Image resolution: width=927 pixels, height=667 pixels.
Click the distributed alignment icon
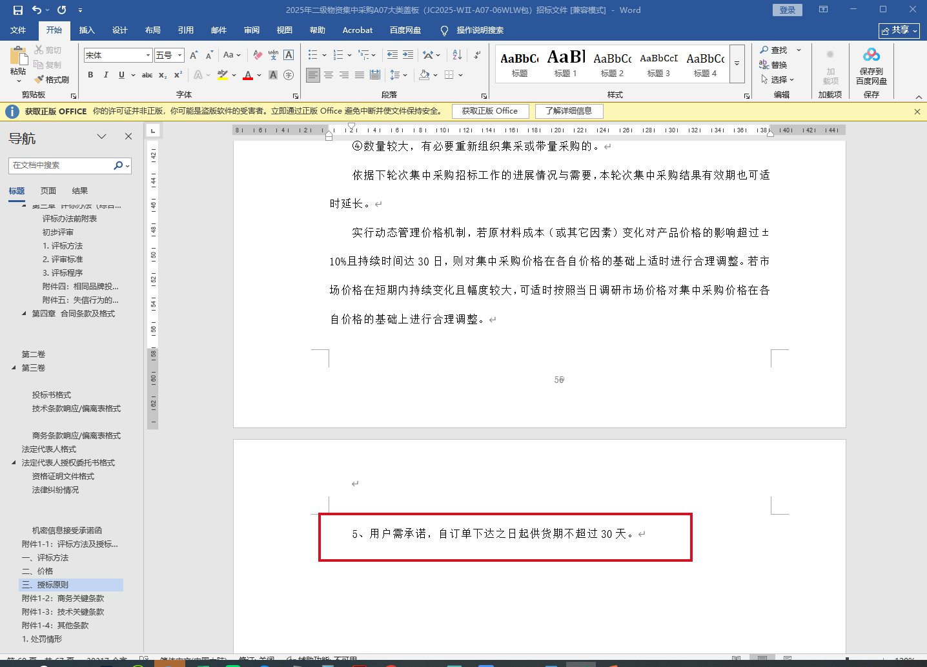click(375, 75)
